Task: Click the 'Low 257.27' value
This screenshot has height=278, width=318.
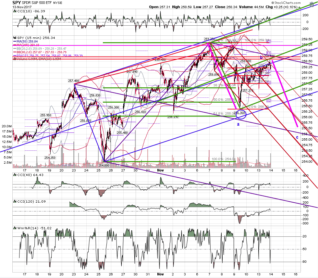Action: click(x=203, y=7)
